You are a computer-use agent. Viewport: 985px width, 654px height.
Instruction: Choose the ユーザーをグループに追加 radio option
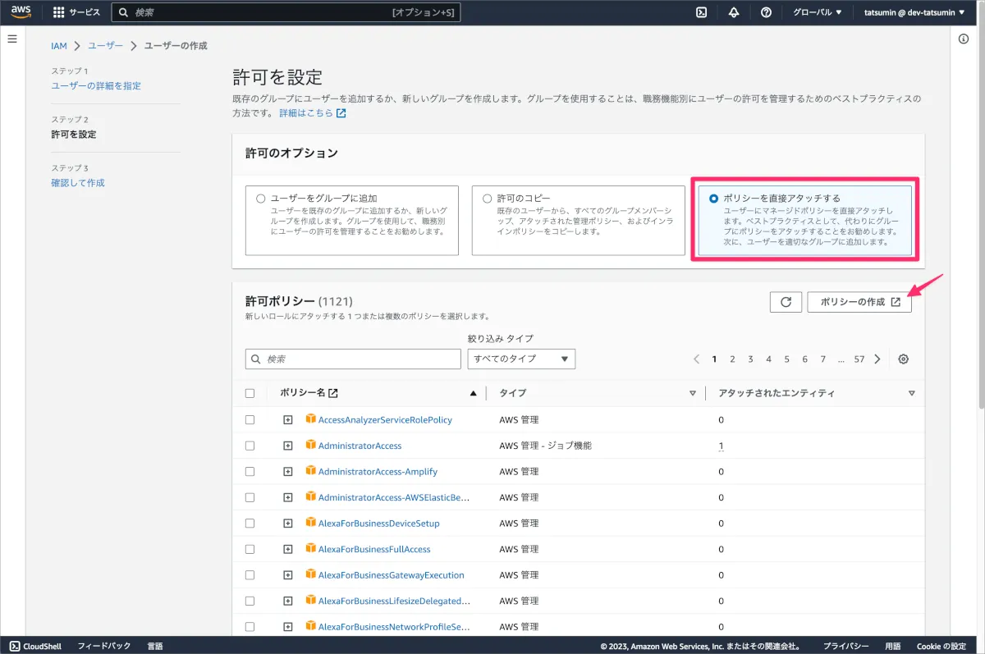point(261,199)
